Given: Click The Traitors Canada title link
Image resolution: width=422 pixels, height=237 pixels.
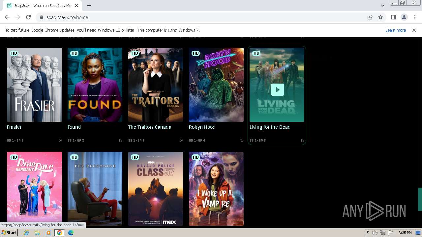Looking at the screenshot, I should coord(150,127).
